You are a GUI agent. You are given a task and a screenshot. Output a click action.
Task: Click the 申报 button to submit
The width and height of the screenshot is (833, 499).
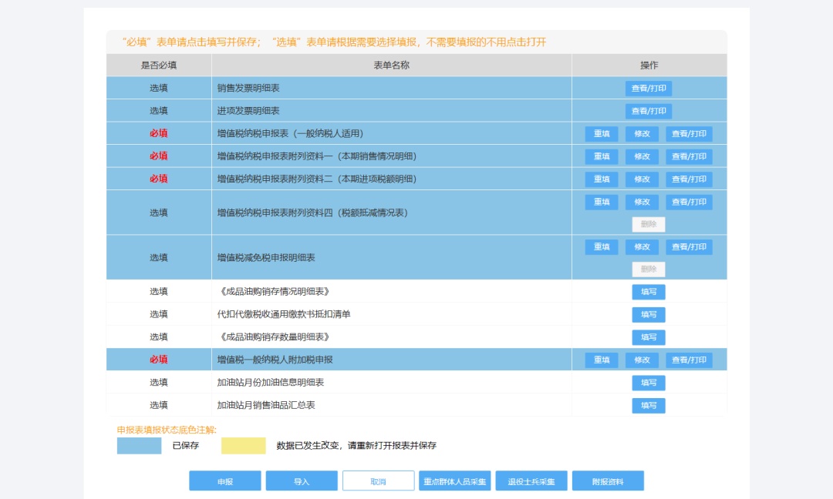click(x=224, y=481)
